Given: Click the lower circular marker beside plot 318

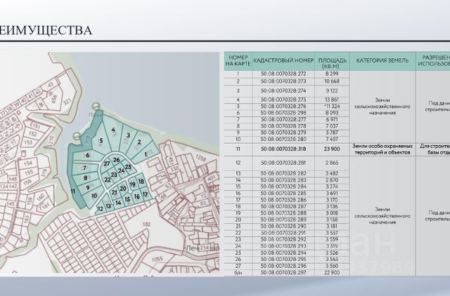Looking at the screenshot, I should (77, 136).
